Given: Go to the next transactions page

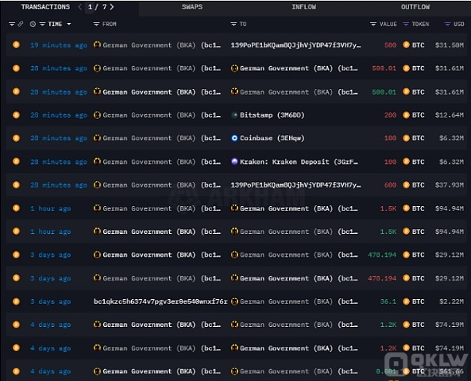Looking at the screenshot, I should (112, 6).
